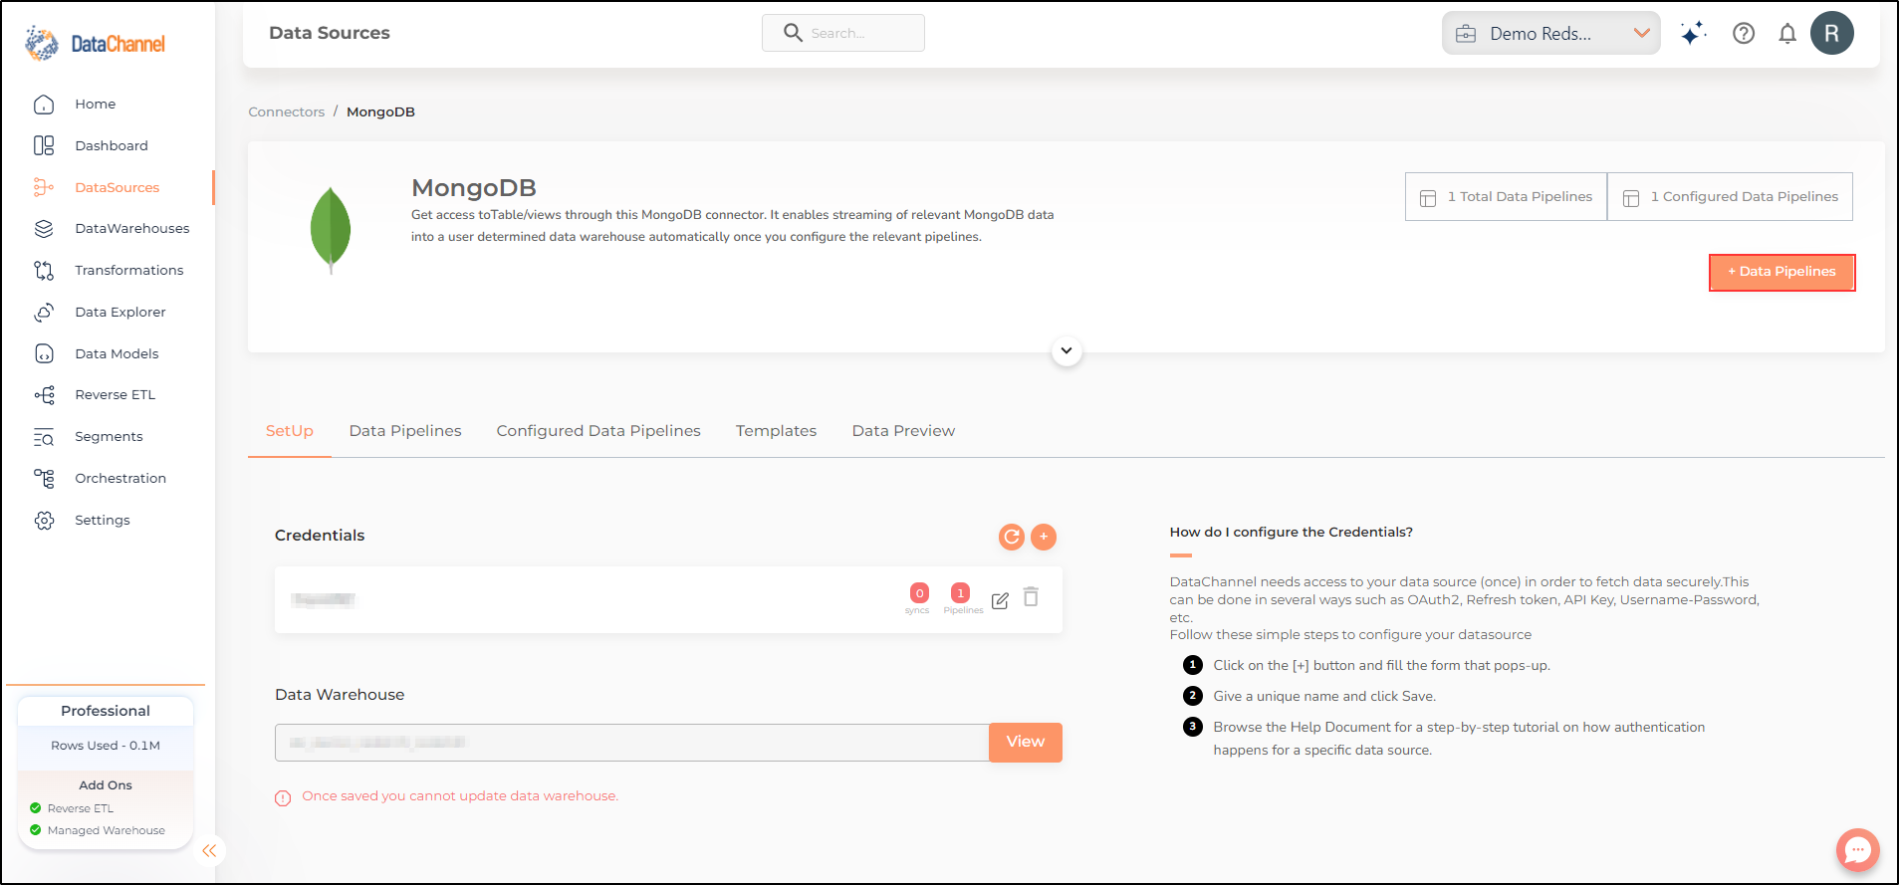The image size is (1899, 885).
Task: Open DataWarehouses section
Action: tap(132, 228)
